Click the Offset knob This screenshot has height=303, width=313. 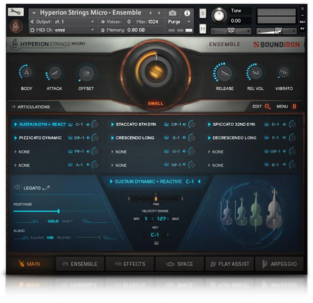click(x=86, y=73)
